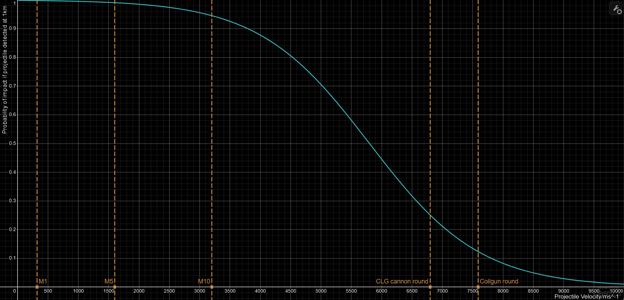The height and width of the screenshot is (300, 624).
Task: Click the y-axis tick label 0.1
Action: 13,258
